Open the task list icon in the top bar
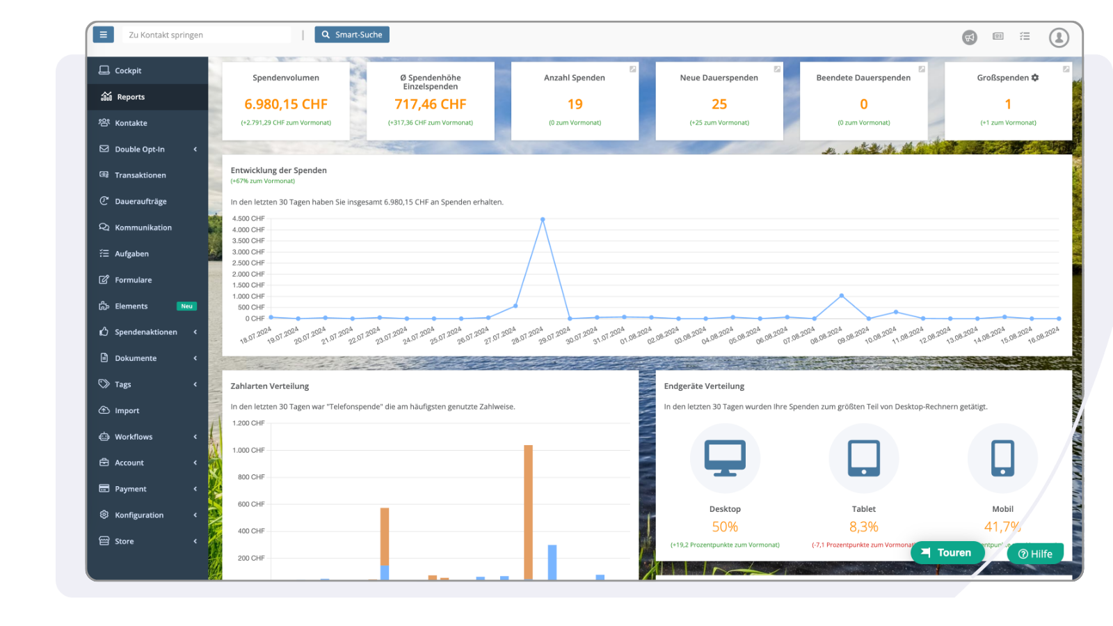 tap(1025, 37)
